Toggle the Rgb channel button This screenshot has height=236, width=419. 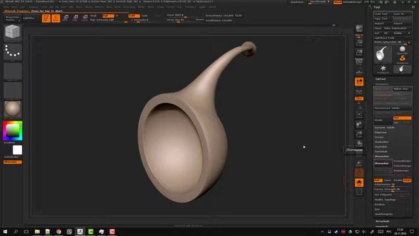(108, 16)
